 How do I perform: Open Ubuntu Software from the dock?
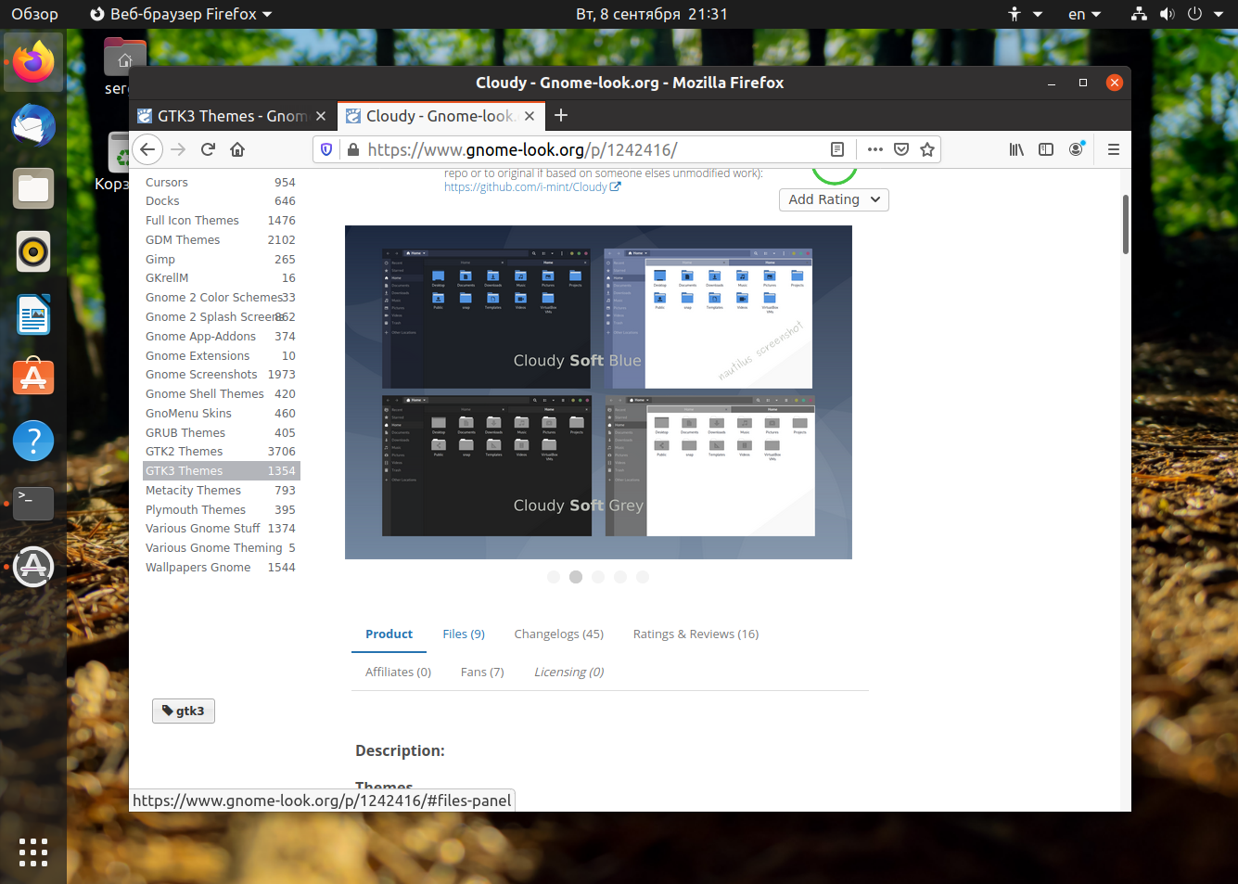pos(33,378)
